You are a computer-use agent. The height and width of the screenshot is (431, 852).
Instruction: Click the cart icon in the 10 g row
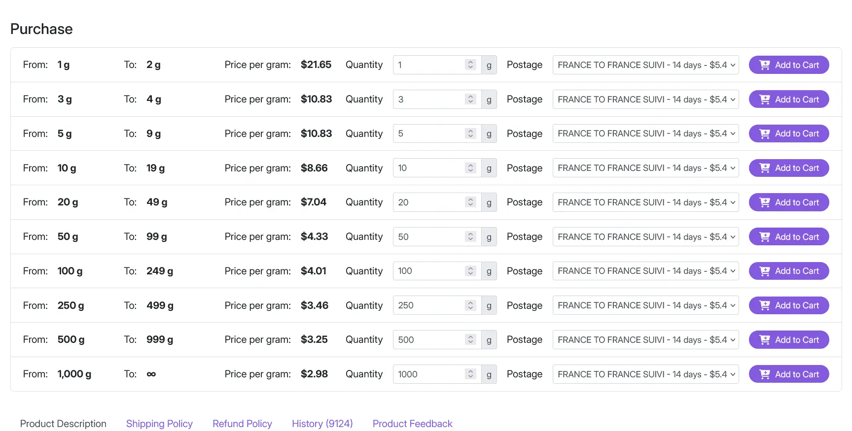(764, 168)
